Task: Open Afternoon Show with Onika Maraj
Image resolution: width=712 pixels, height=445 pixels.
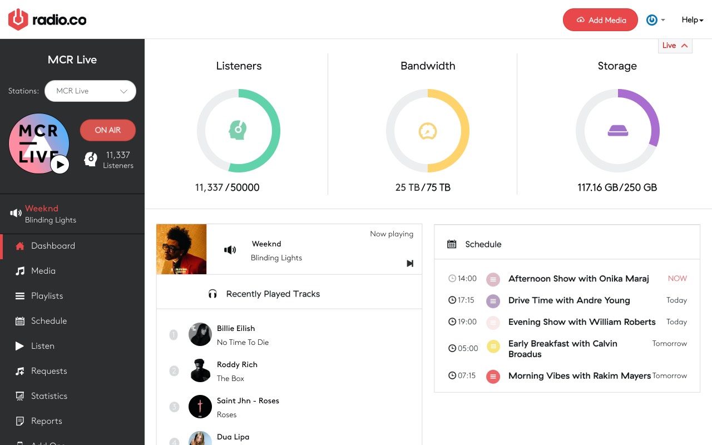Action: pyautogui.click(x=578, y=279)
